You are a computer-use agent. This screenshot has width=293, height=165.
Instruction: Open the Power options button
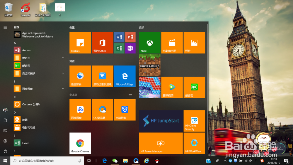tap(5, 151)
